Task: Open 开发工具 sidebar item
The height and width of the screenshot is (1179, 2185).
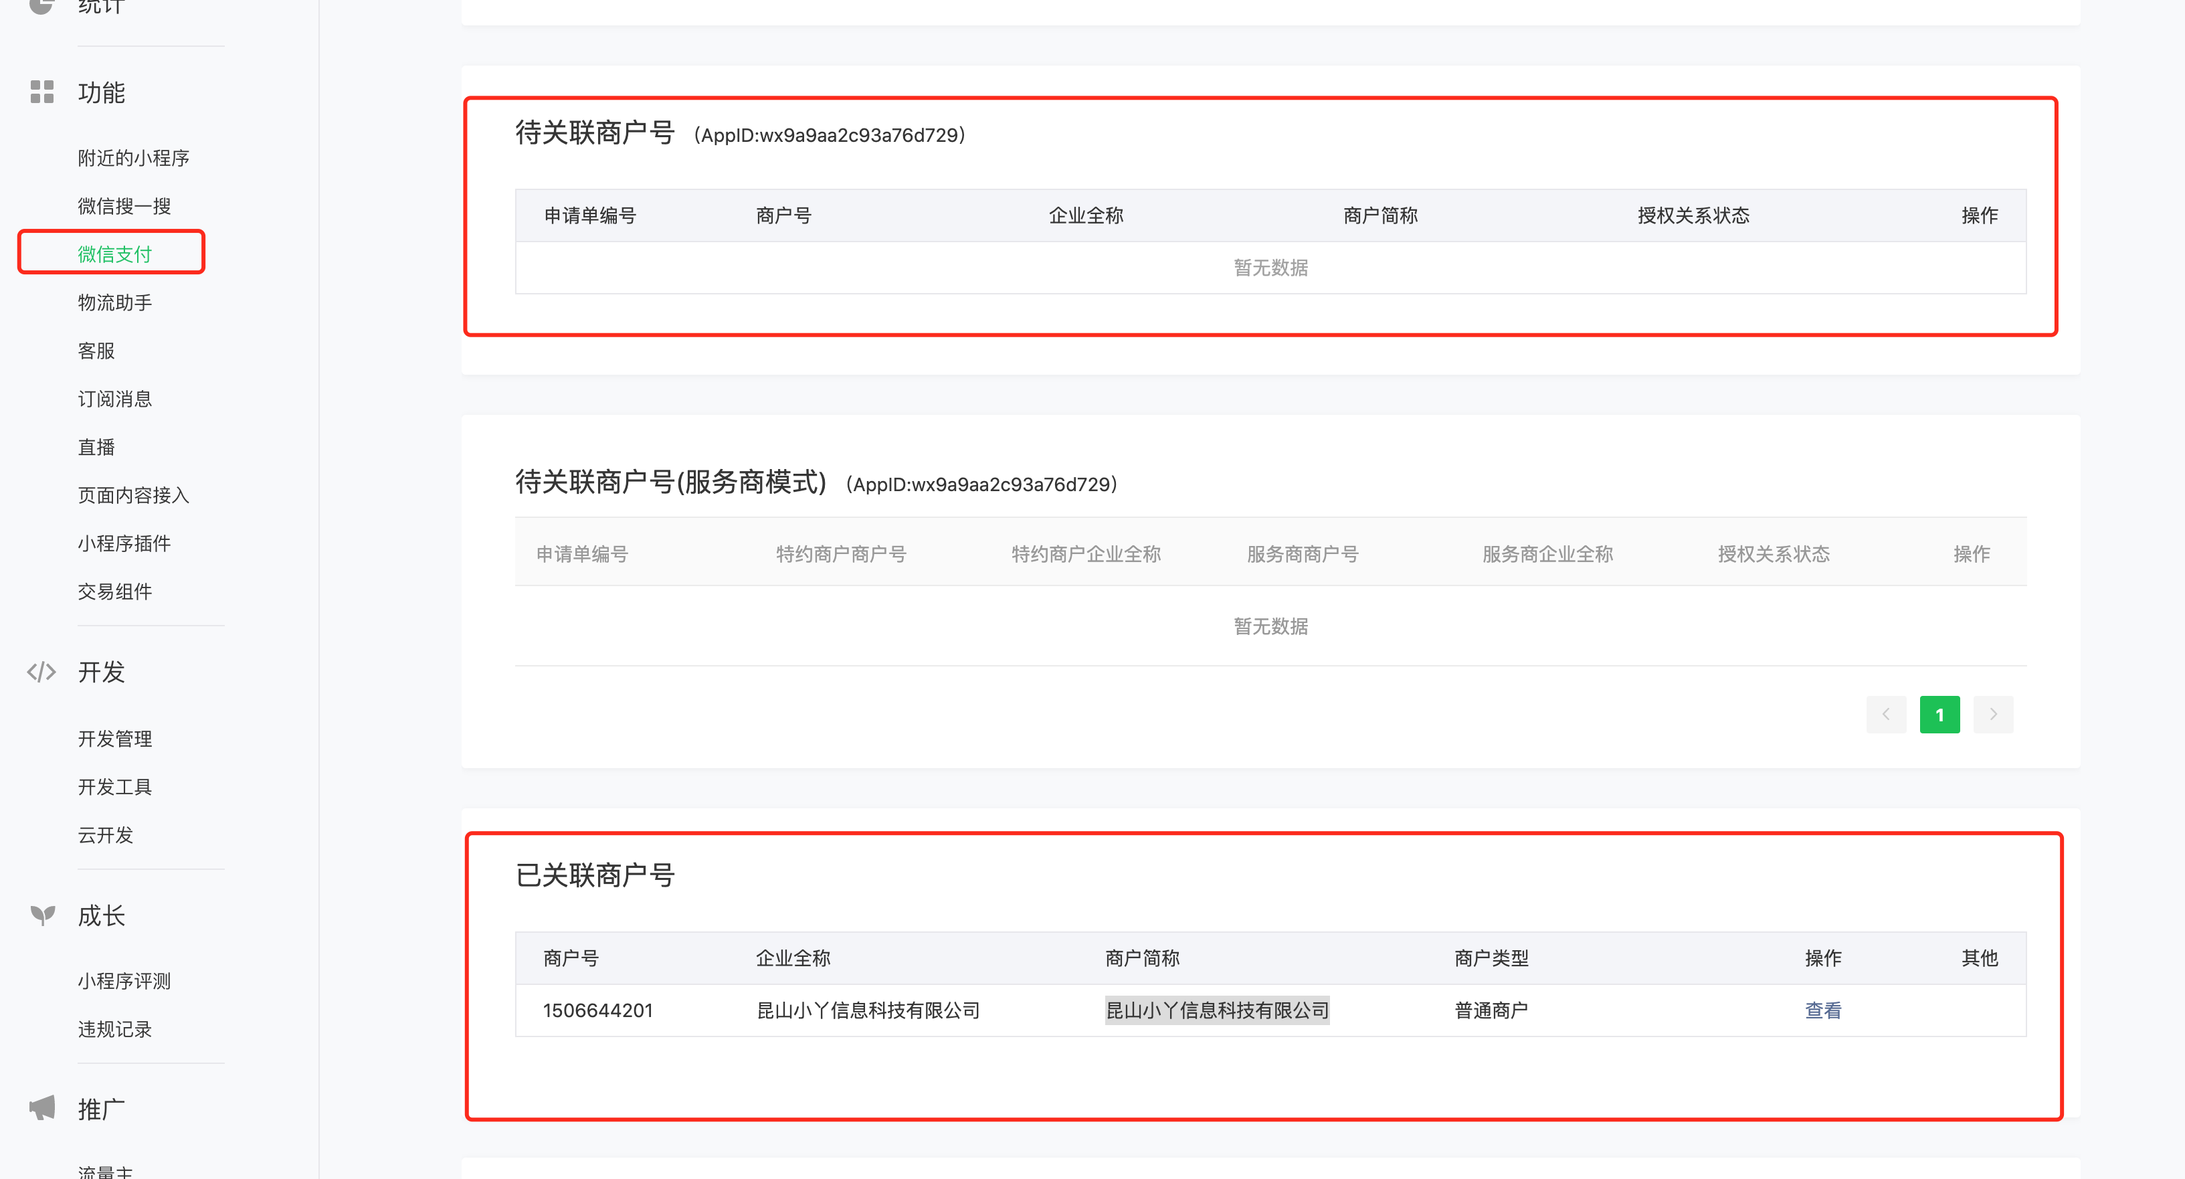Action: [x=114, y=786]
